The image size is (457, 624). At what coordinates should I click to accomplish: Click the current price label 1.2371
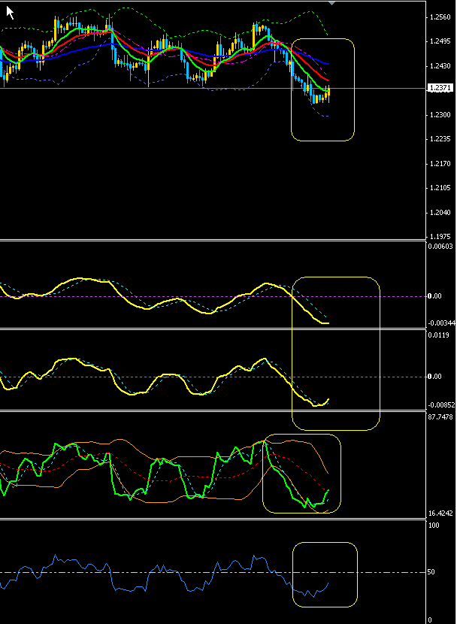[x=438, y=88]
